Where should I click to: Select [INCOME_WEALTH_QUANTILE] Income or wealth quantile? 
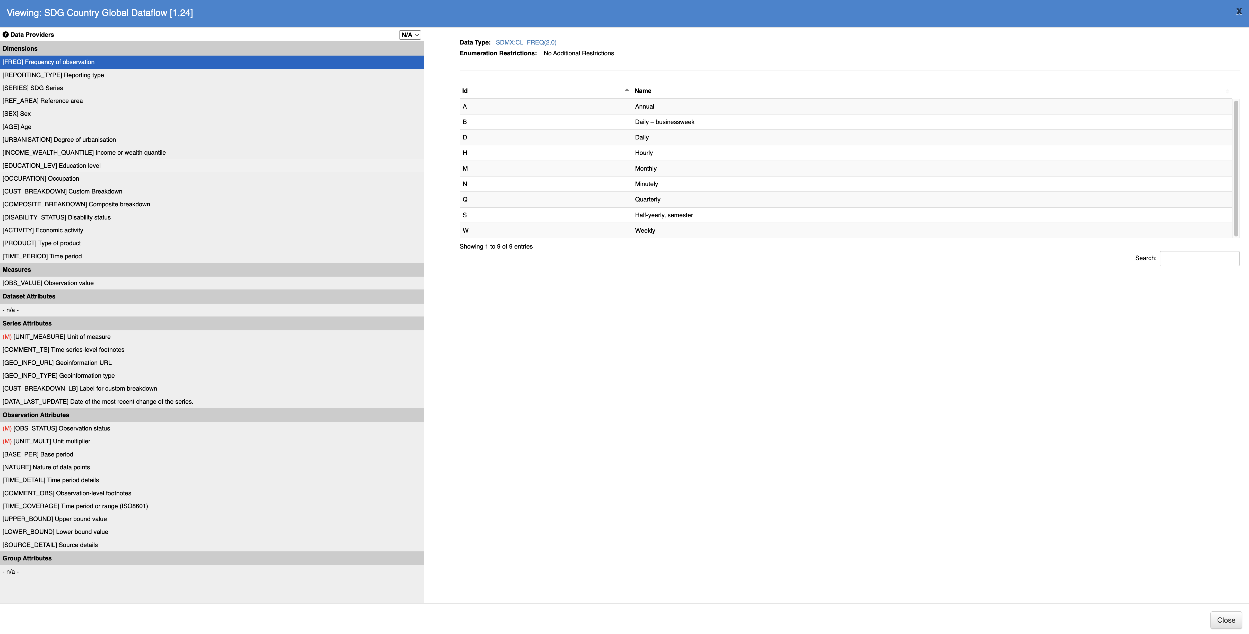[x=212, y=153]
